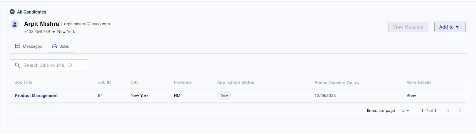476x134 pixels.
Task: Go to next page arrow
Action: coord(460,110)
